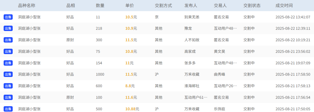Click the 出售 badge in the 豫龙 row

[8, 28]
